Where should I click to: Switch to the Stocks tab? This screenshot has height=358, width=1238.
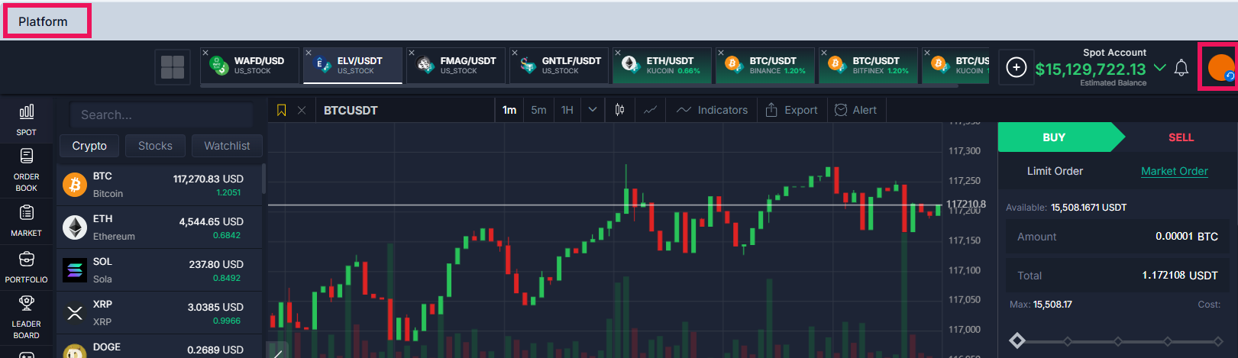[155, 146]
